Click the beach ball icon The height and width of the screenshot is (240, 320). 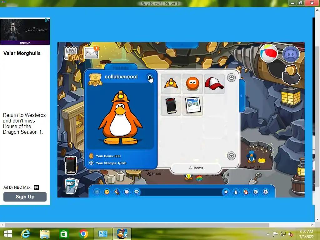(268, 53)
